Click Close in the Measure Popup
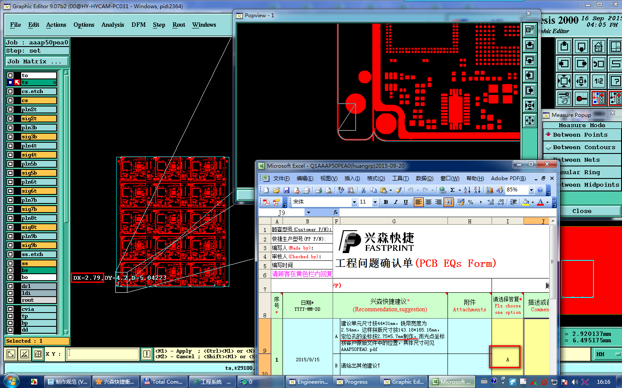 pyautogui.click(x=582, y=211)
